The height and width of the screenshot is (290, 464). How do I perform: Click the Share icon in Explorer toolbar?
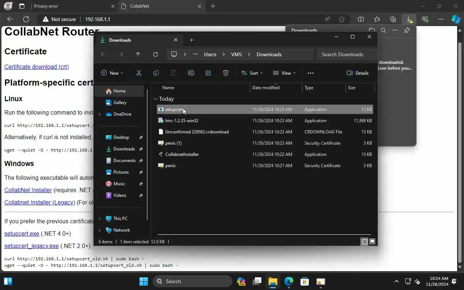pos(208,73)
